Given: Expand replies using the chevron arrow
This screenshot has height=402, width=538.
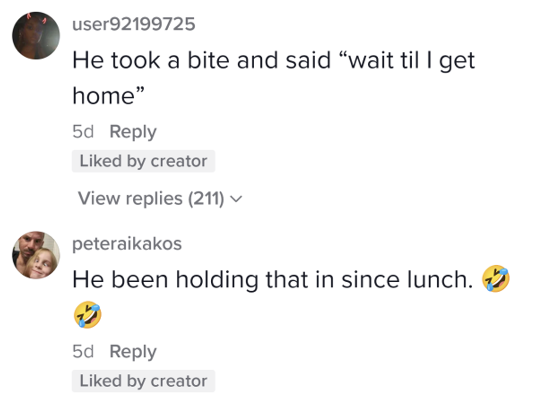Looking at the screenshot, I should [x=237, y=199].
